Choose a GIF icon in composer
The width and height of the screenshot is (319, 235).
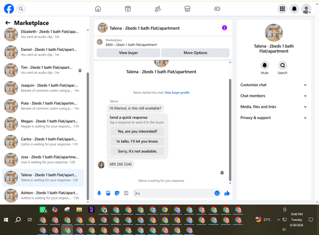126,193
